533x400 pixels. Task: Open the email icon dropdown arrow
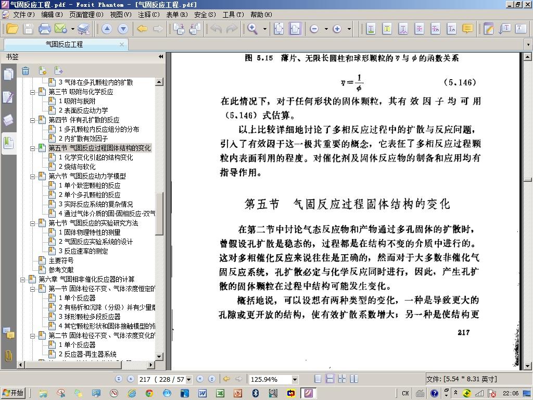[x=73, y=29]
